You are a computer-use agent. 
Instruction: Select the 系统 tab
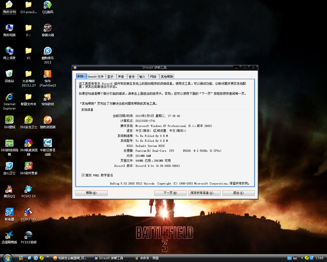[81, 76]
